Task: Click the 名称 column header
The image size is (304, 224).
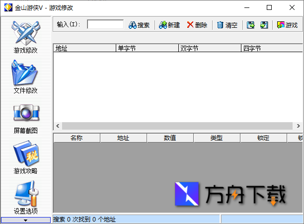Action: [77, 138]
